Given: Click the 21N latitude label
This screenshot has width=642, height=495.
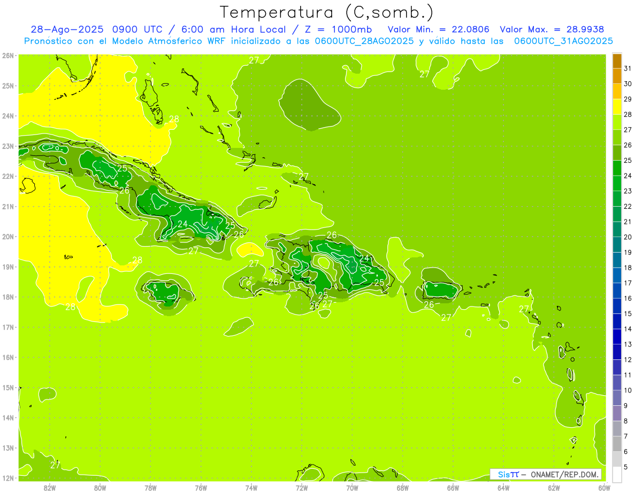Looking at the screenshot, I should tap(7, 206).
